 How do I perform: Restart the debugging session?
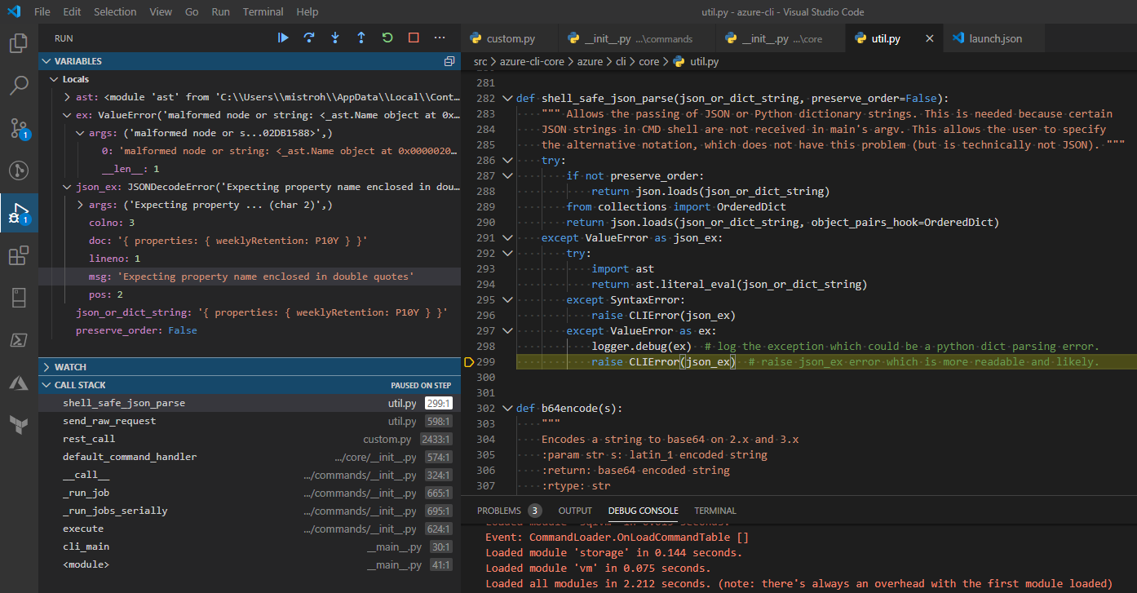pyautogui.click(x=387, y=38)
